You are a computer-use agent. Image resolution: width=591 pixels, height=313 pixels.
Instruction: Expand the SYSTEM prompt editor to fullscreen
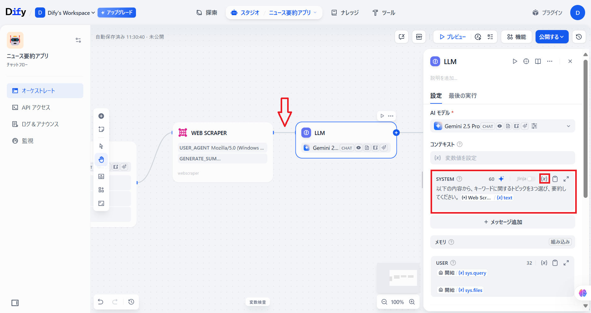coord(566,179)
